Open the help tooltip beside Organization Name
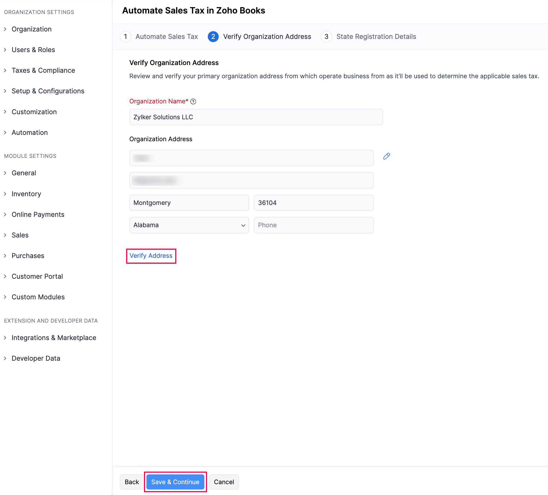The height and width of the screenshot is (495, 548). point(193,101)
